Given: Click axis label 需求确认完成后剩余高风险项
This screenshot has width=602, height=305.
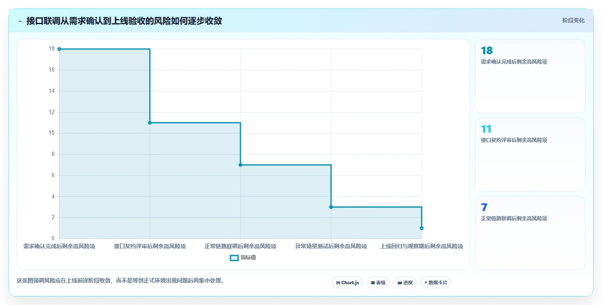Looking at the screenshot, I should tap(59, 246).
